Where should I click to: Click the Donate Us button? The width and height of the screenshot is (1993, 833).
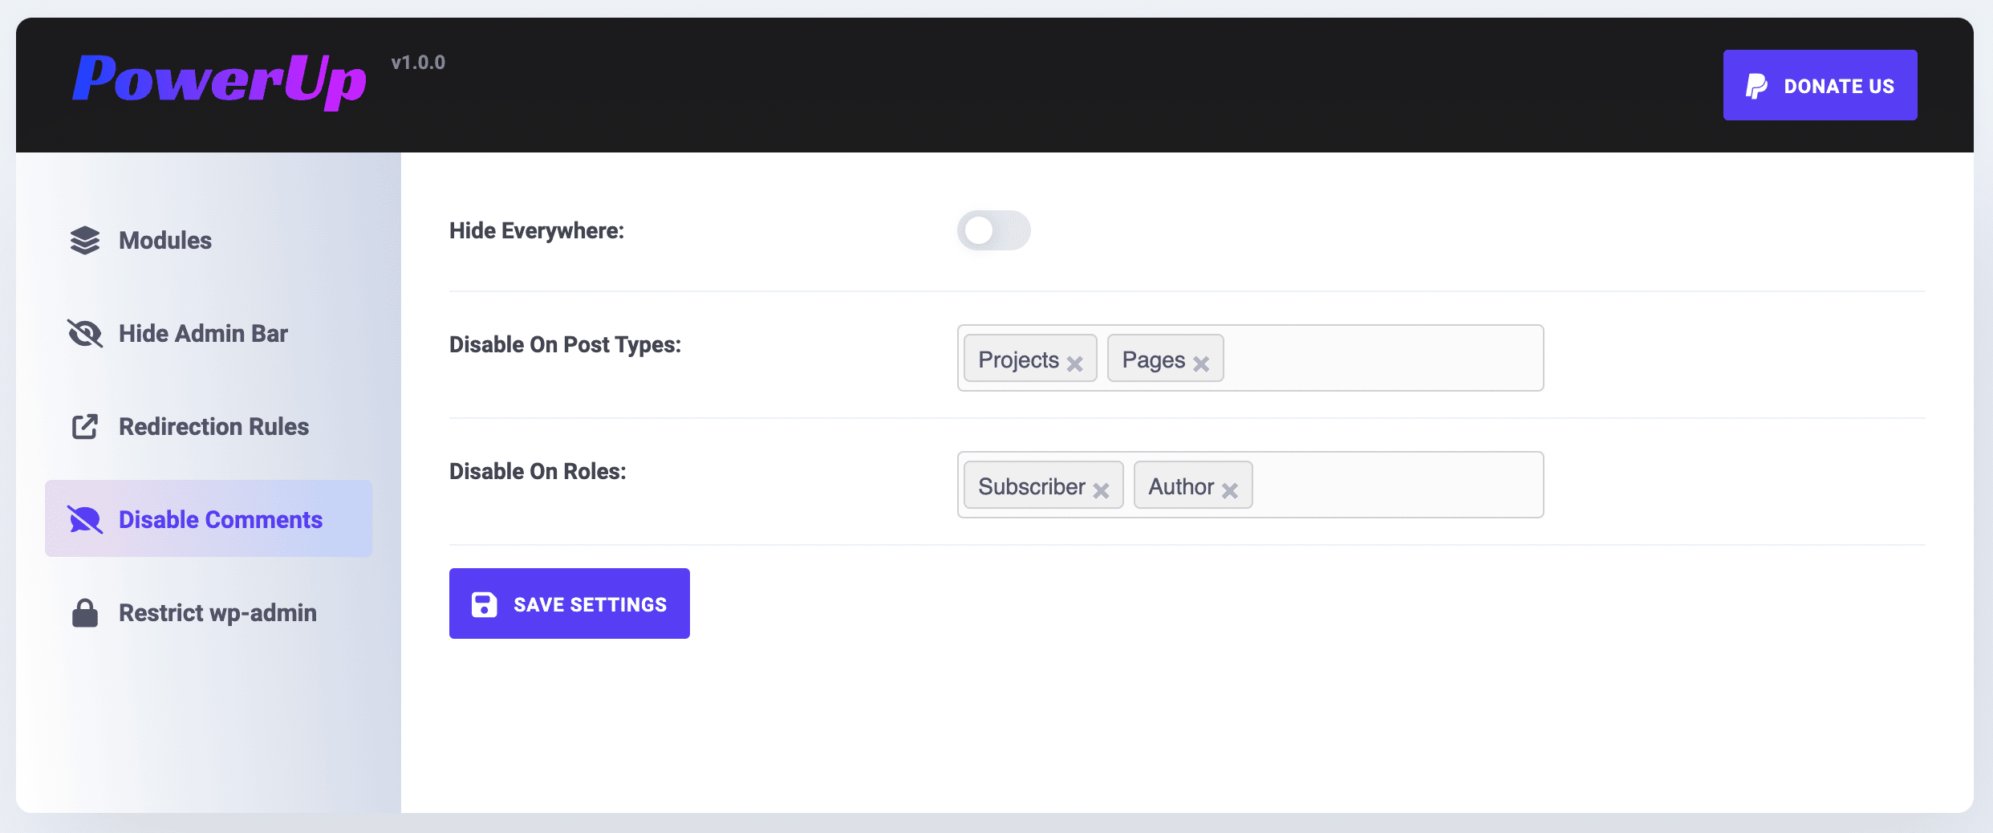(x=1820, y=85)
